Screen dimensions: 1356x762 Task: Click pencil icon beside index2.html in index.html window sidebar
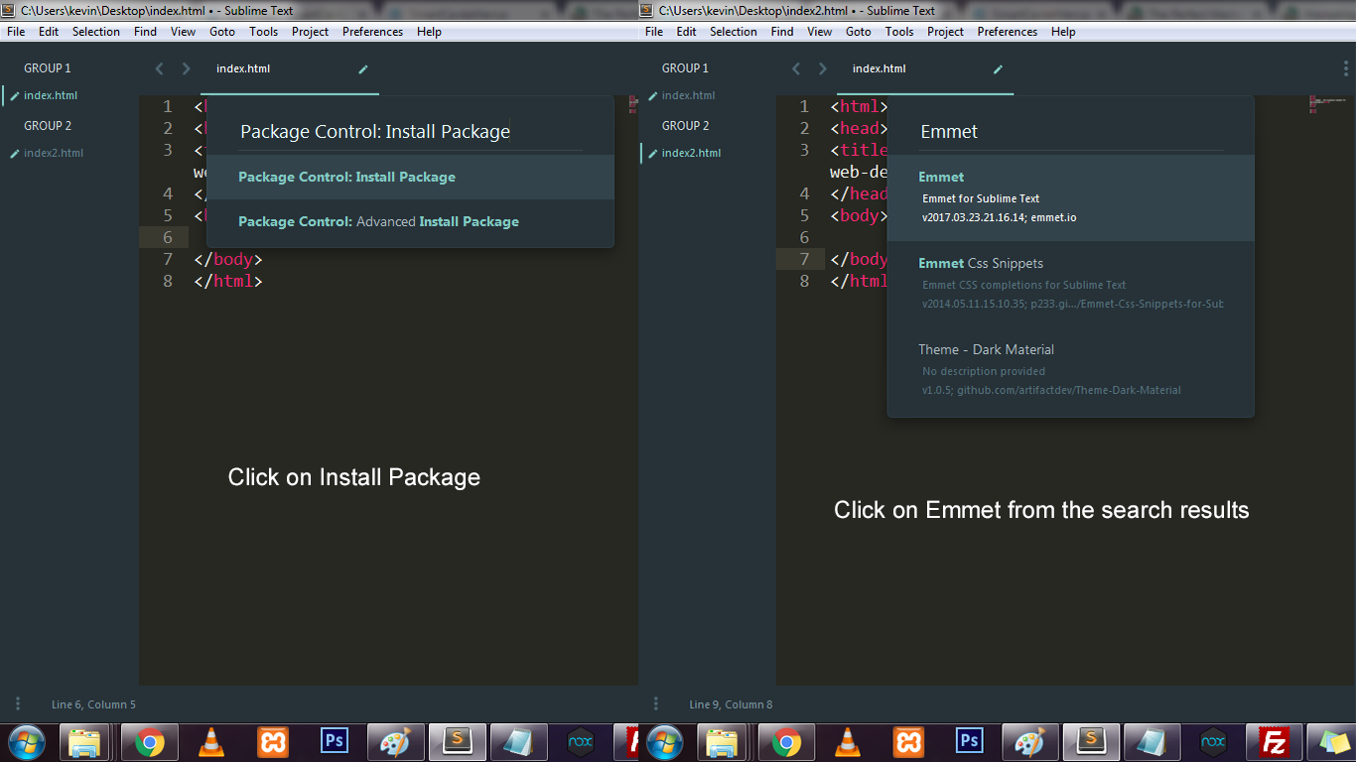tap(14, 154)
